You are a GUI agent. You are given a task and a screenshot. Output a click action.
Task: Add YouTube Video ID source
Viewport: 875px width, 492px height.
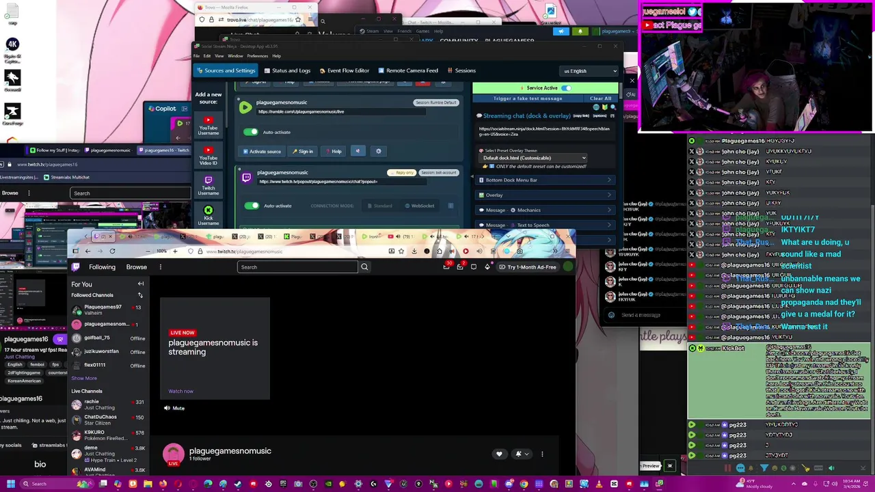pyautogui.click(x=208, y=154)
